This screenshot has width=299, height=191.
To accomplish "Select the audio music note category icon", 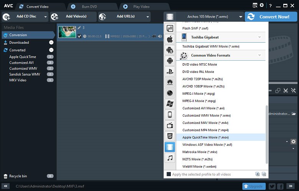I will (x=170, y=158).
